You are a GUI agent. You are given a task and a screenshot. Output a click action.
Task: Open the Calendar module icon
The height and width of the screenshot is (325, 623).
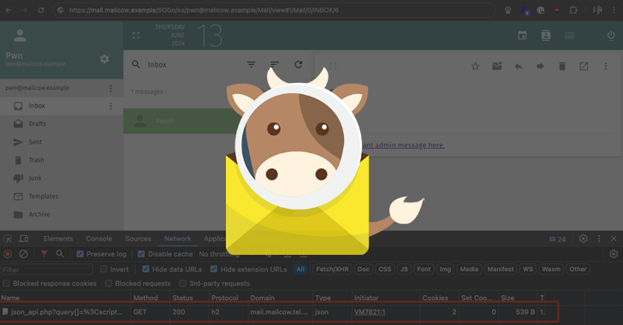click(523, 35)
